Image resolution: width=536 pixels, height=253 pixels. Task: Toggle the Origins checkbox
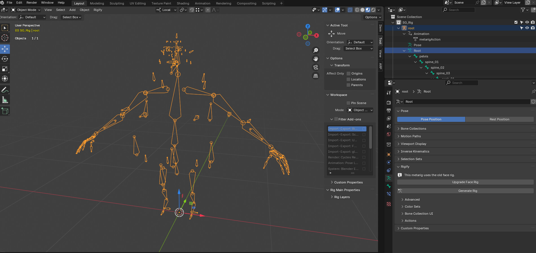tap(348, 73)
